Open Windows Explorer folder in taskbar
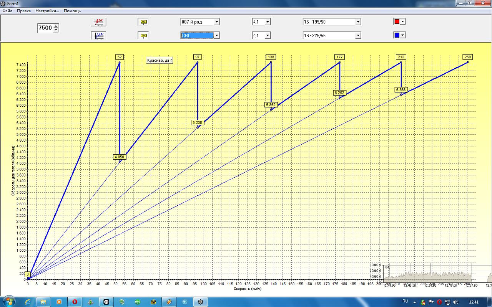 pos(43,302)
